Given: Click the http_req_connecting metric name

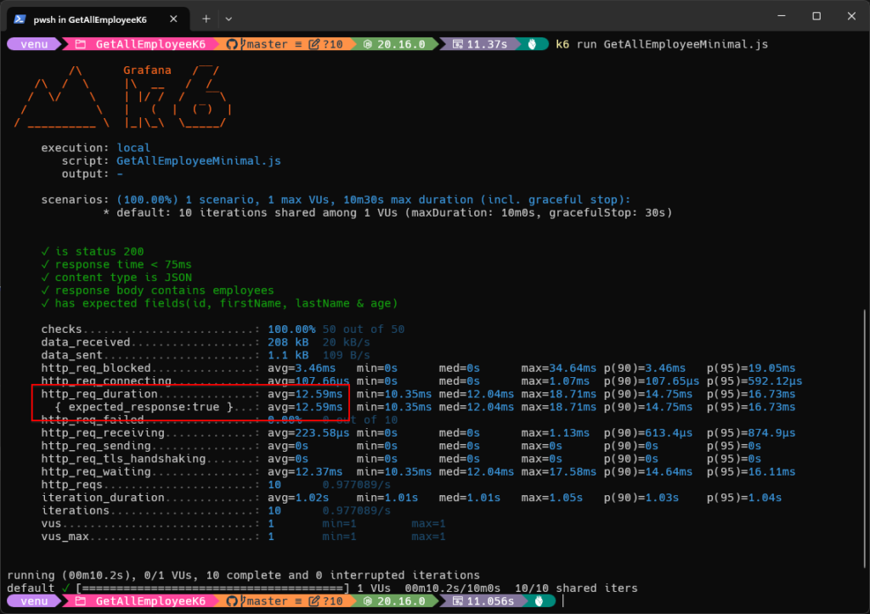Looking at the screenshot, I should point(106,381).
